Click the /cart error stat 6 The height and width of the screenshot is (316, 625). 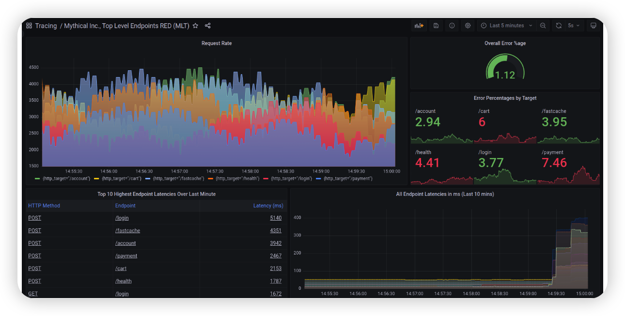tap(505, 125)
